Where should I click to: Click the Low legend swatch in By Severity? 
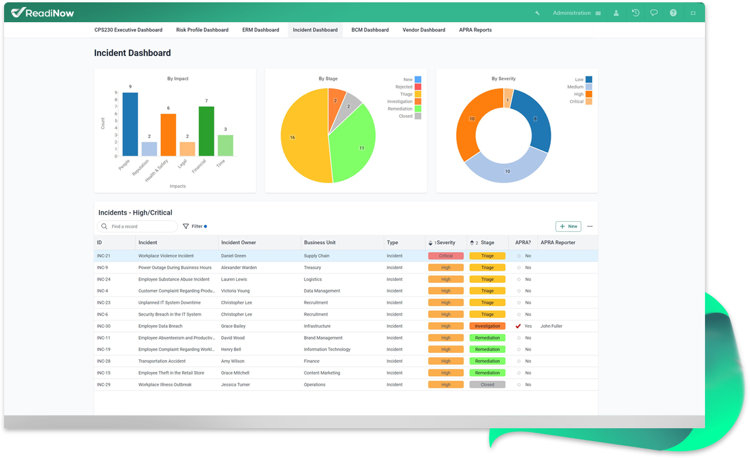[589, 79]
